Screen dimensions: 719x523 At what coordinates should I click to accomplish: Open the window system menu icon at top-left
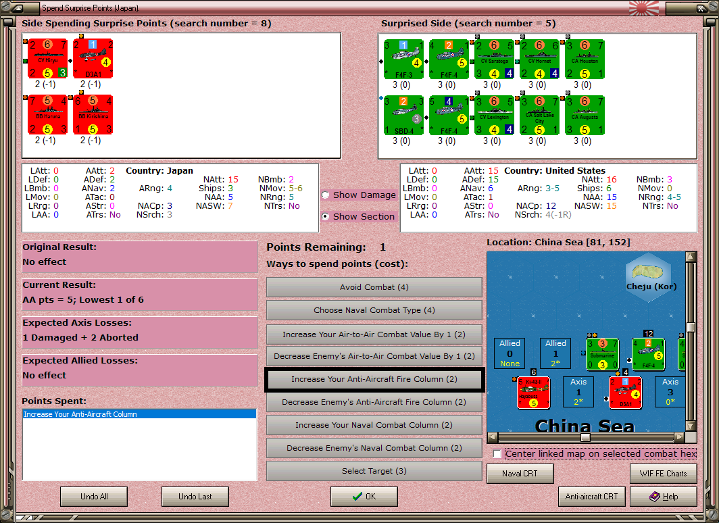[x=18, y=8]
